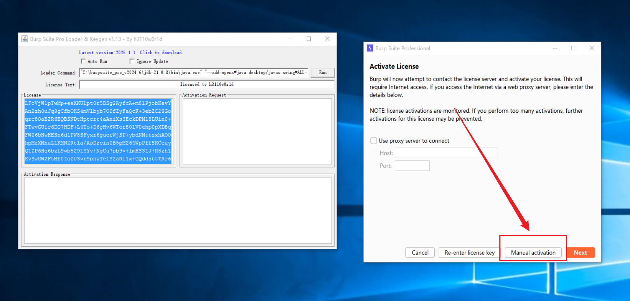The height and width of the screenshot is (301, 630).
Task: Click the NOTE license activations paragraph
Action: tap(476, 115)
